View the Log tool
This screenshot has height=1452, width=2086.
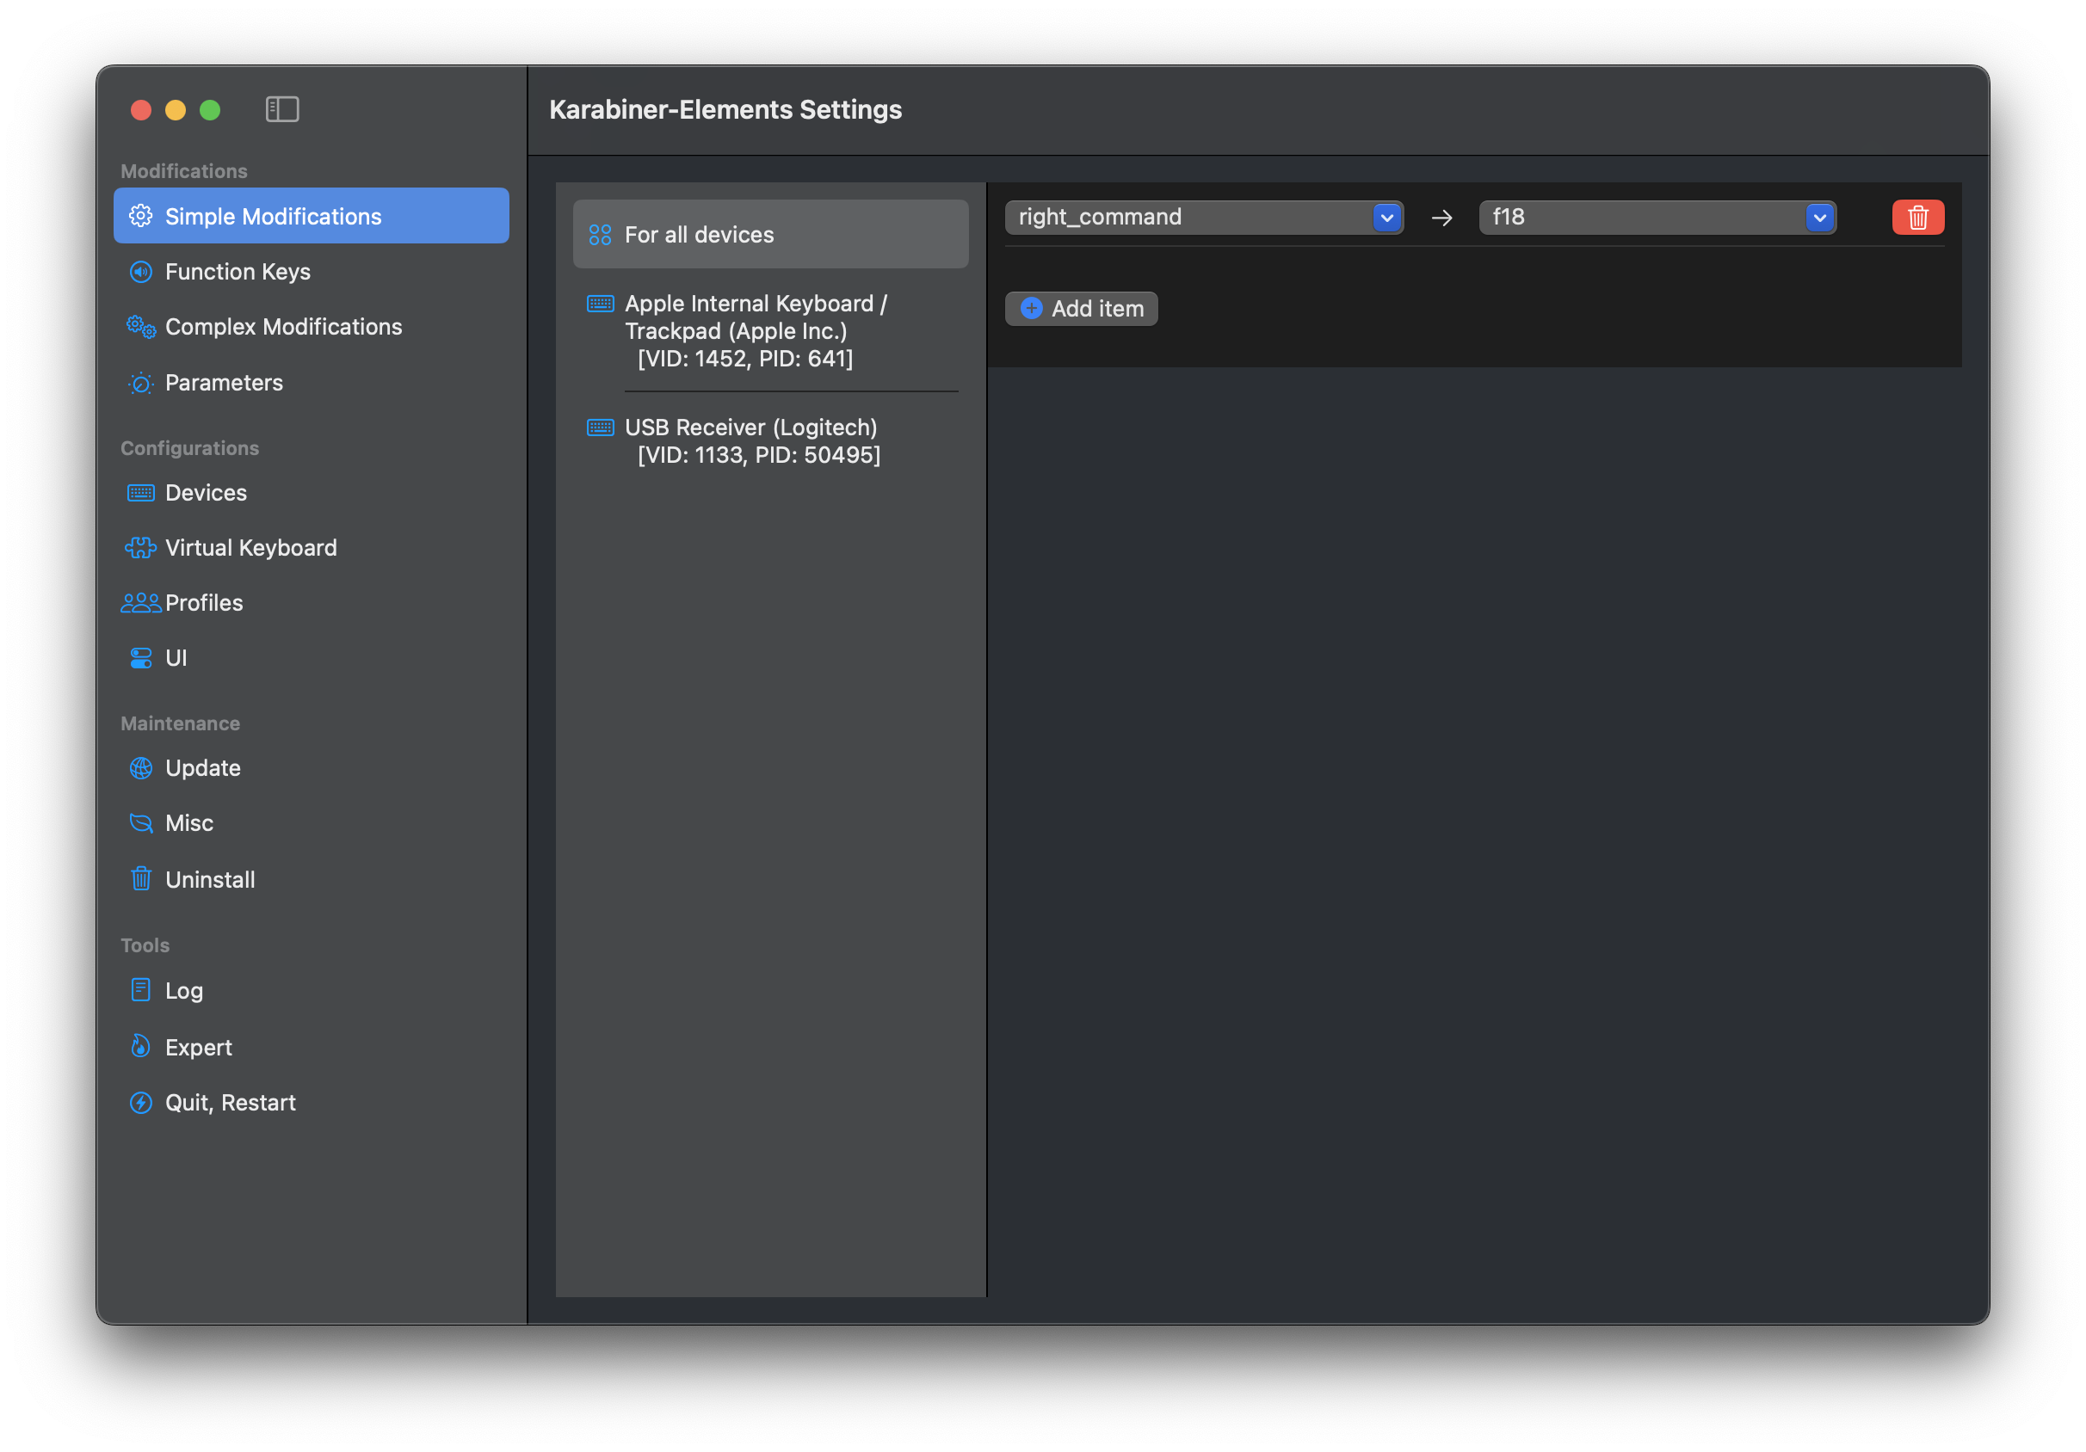click(x=311, y=990)
